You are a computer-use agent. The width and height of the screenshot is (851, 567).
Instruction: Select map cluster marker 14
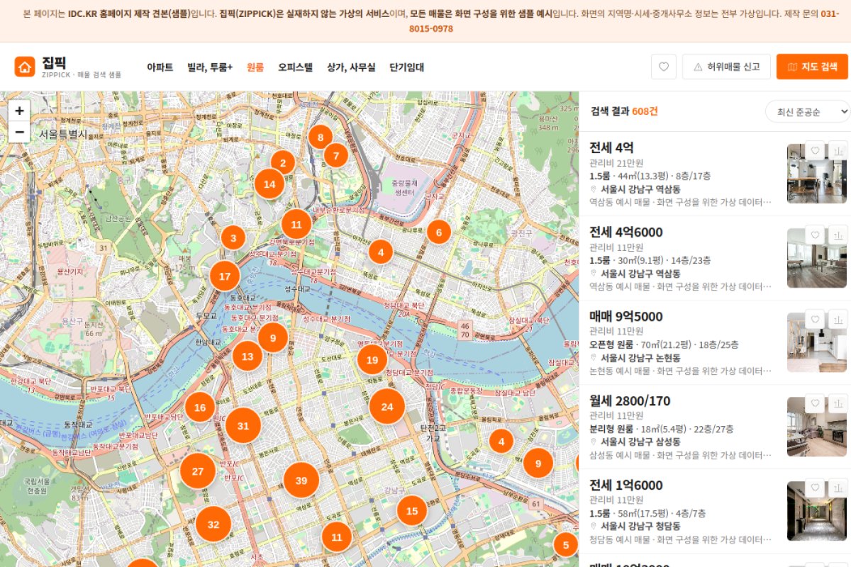click(269, 184)
